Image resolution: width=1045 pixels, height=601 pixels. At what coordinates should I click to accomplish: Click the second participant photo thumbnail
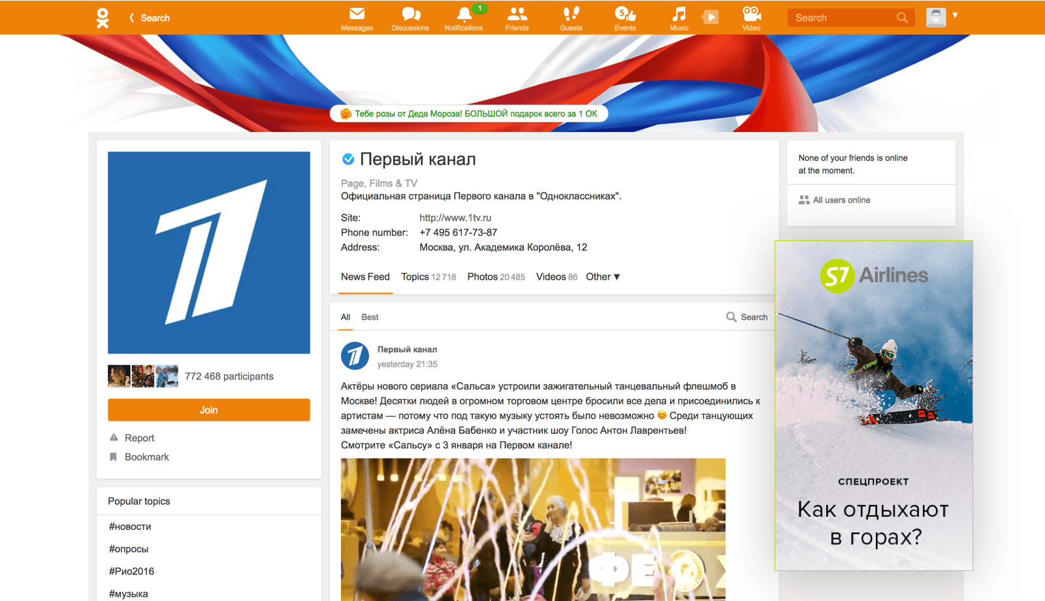pos(143,376)
